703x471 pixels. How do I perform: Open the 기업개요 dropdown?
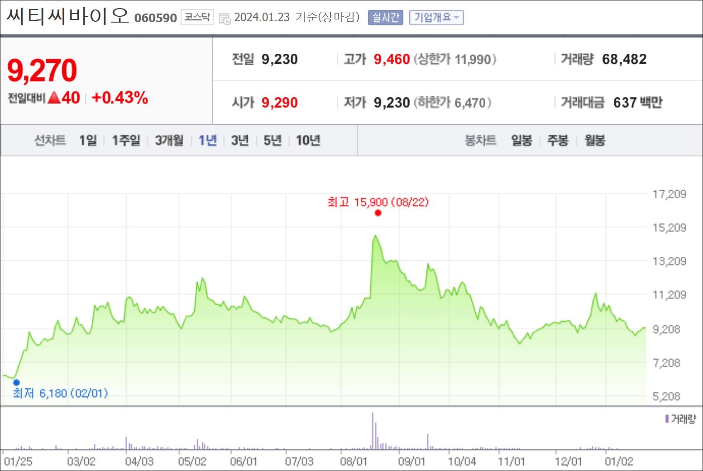[436, 18]
